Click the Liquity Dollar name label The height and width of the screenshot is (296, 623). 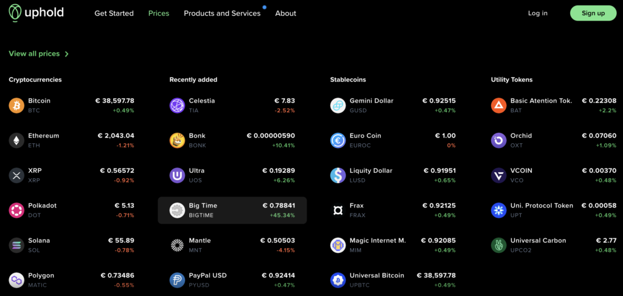[371, 171]
